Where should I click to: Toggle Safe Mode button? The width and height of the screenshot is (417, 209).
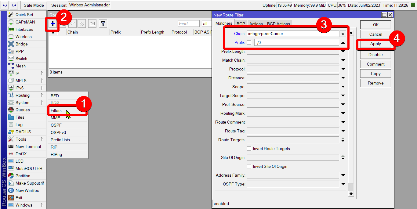coord(34,5)
